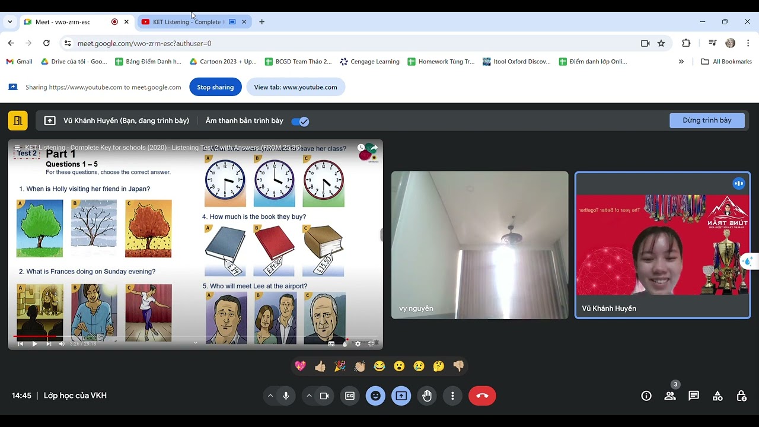Toggle captions with the CC button

click(x=350, y=396)
